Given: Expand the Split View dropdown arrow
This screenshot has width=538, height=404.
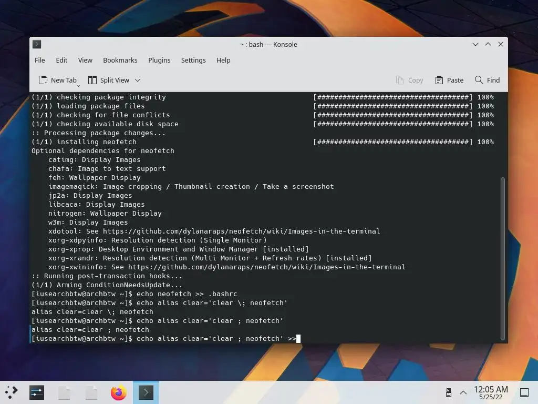Looking at the screenshot, I should tap(138, 80).
